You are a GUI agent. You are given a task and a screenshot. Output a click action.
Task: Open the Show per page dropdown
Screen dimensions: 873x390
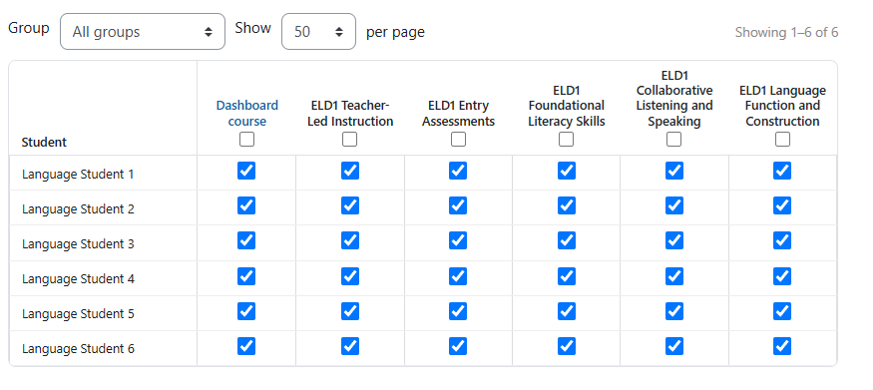coord(318,32)
